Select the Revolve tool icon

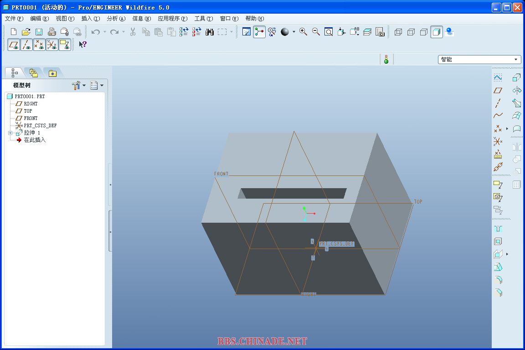point(516,90)
